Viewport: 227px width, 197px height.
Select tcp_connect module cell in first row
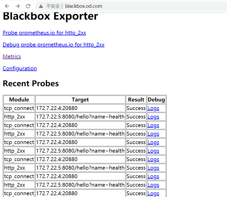[x=19, y=108]
